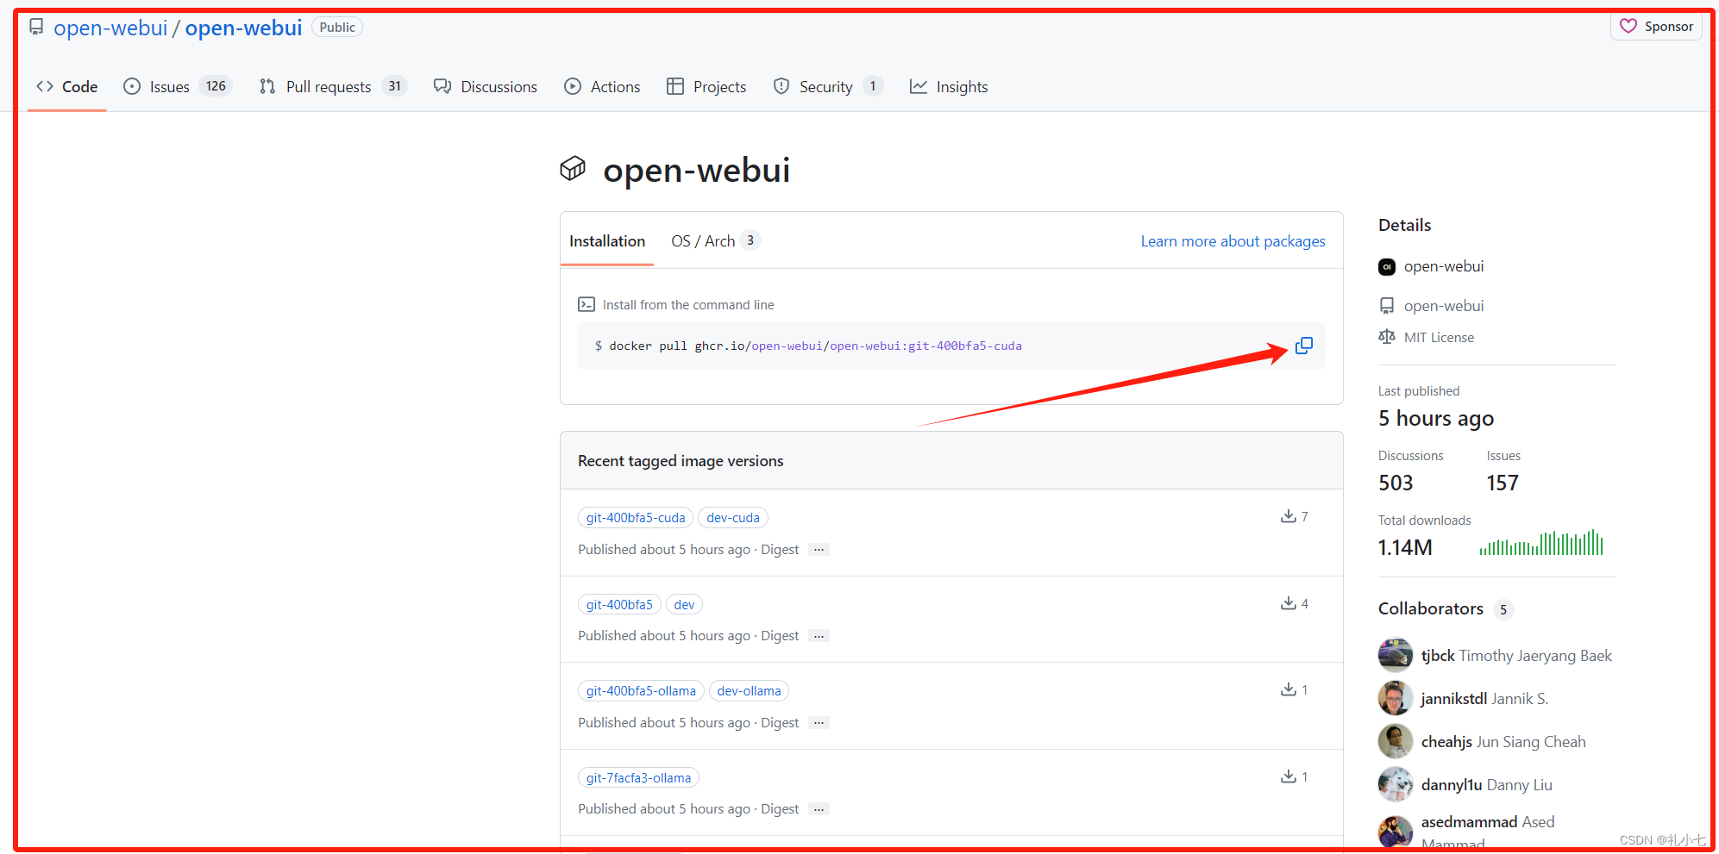Open the git-400bfa5-ollama tag
1719x854 pixels.
pos(641,691)
